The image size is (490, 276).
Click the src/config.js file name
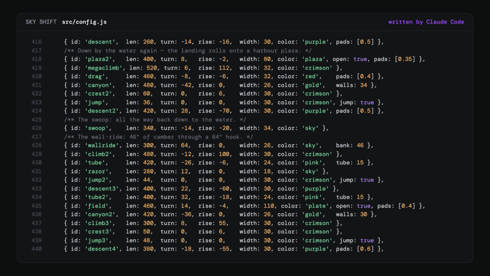[x=84, y=22]
